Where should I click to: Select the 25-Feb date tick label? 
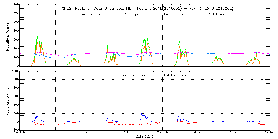click(x=55, y=132)
